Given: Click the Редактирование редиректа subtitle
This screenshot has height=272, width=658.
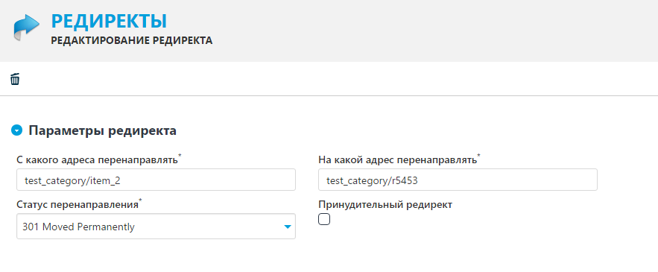Looking at the screenshot, I should (x=132, y=41).
